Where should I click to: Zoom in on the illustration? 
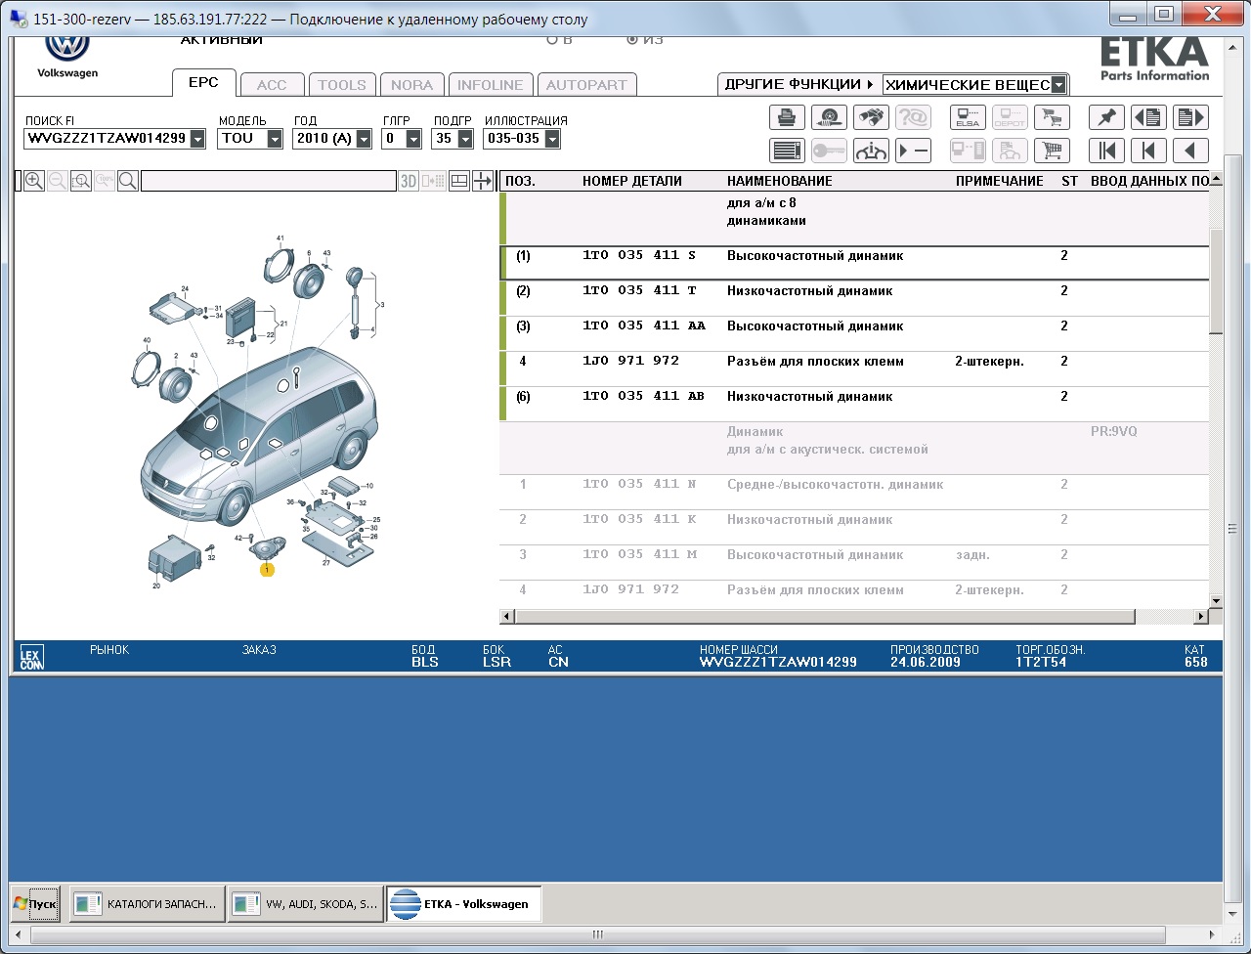click(x=34, y=181)
